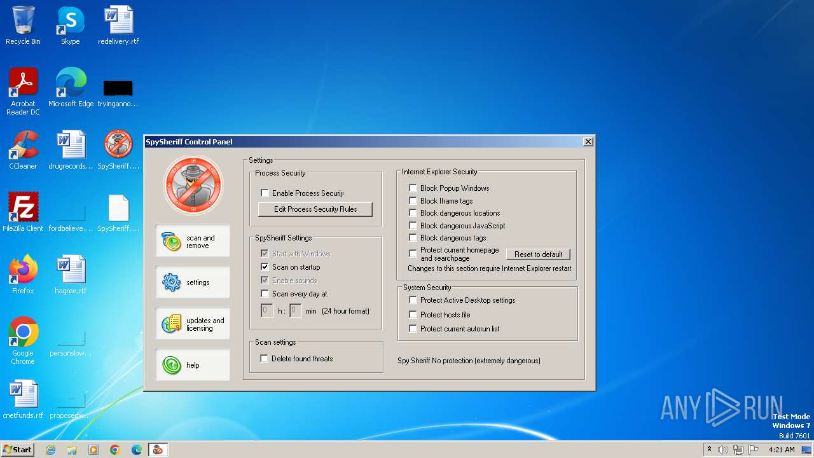This screenshot has width=814, height=458.
Task: Open the Windows Start menu
Action: tap(17, 450)
